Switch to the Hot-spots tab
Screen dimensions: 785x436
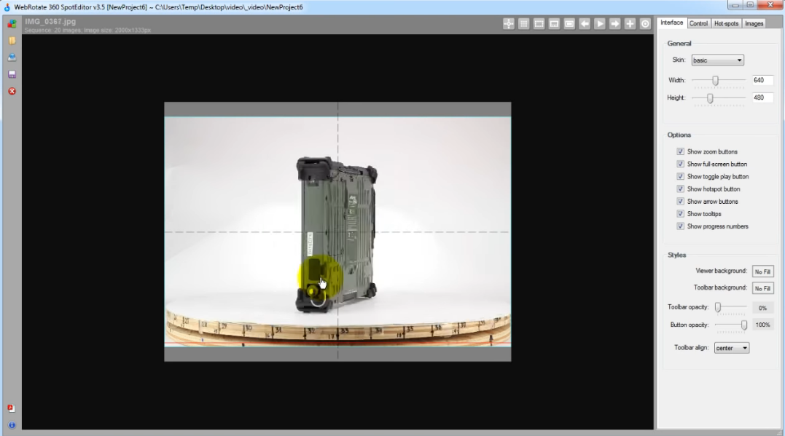[x=726, y=23]
